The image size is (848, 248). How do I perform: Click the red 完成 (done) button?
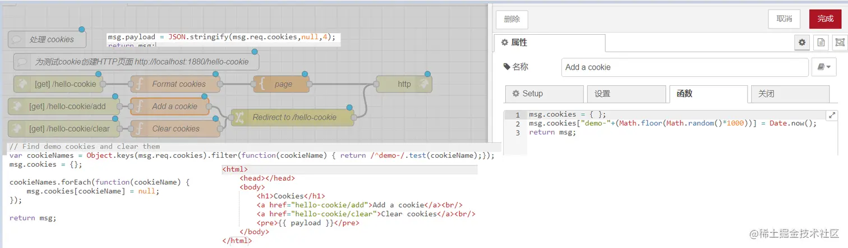[x=825, y=19]
